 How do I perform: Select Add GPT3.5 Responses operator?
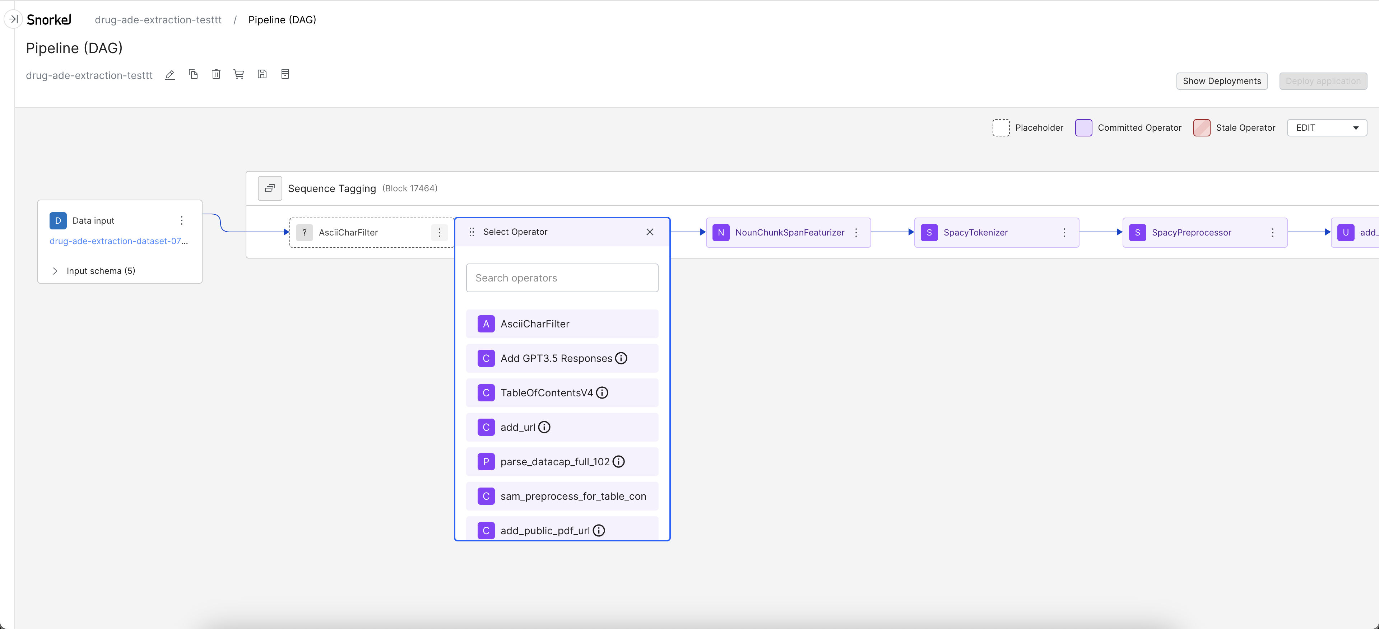pos(562,358)
